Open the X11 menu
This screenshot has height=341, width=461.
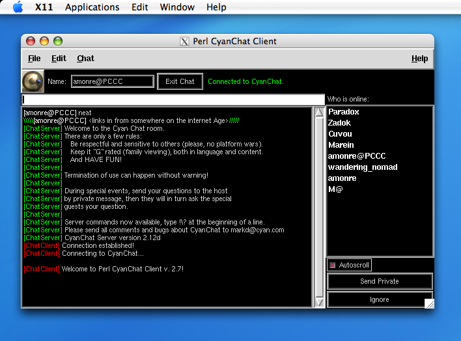(x=44, y=7)
